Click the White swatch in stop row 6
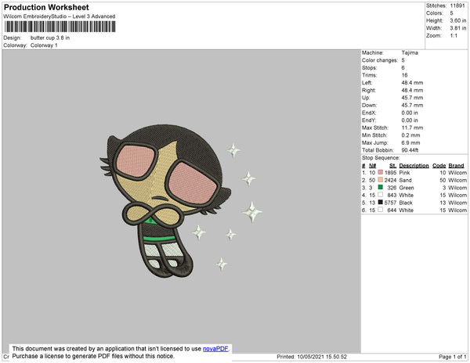 381,210
